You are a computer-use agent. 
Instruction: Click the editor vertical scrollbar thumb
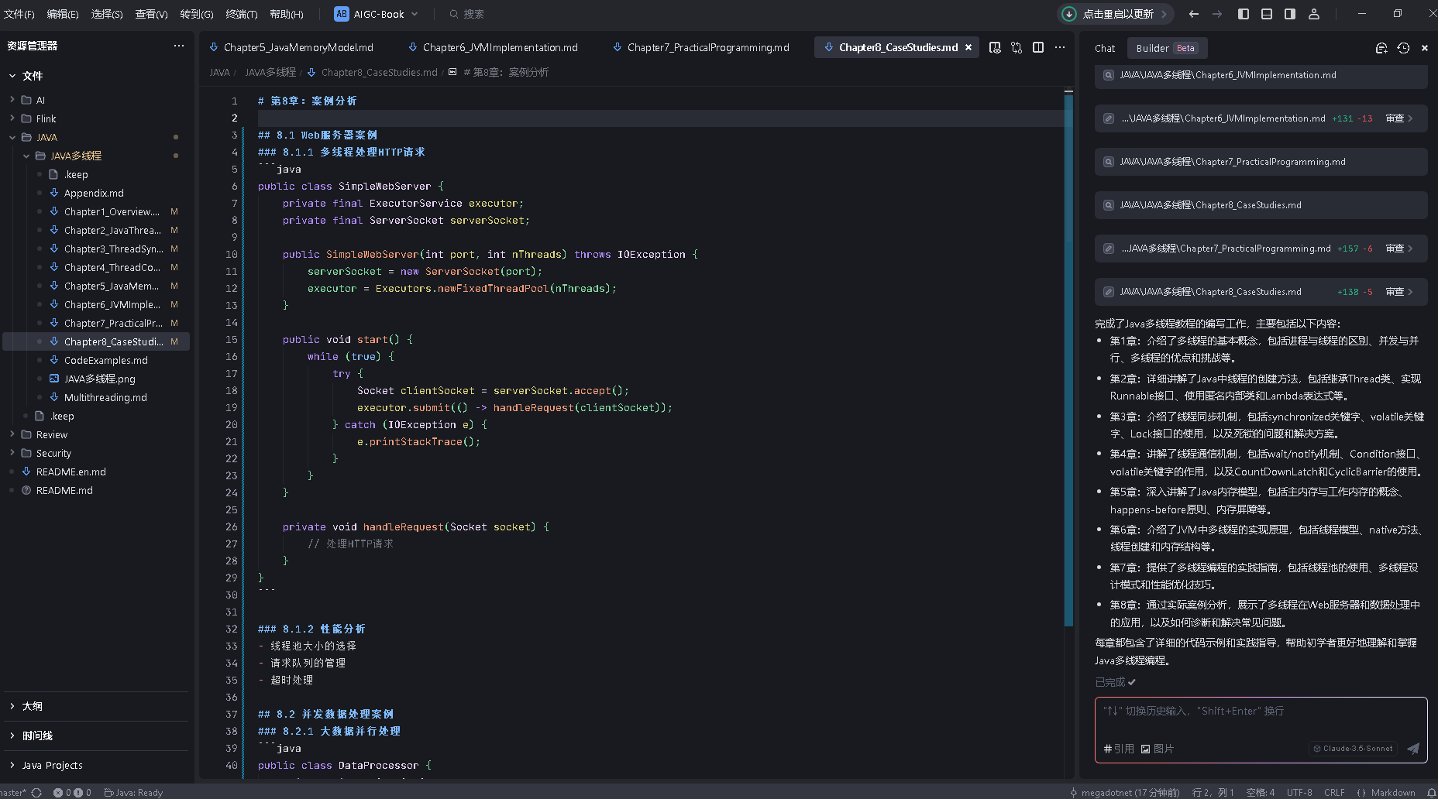point(1068,358)
